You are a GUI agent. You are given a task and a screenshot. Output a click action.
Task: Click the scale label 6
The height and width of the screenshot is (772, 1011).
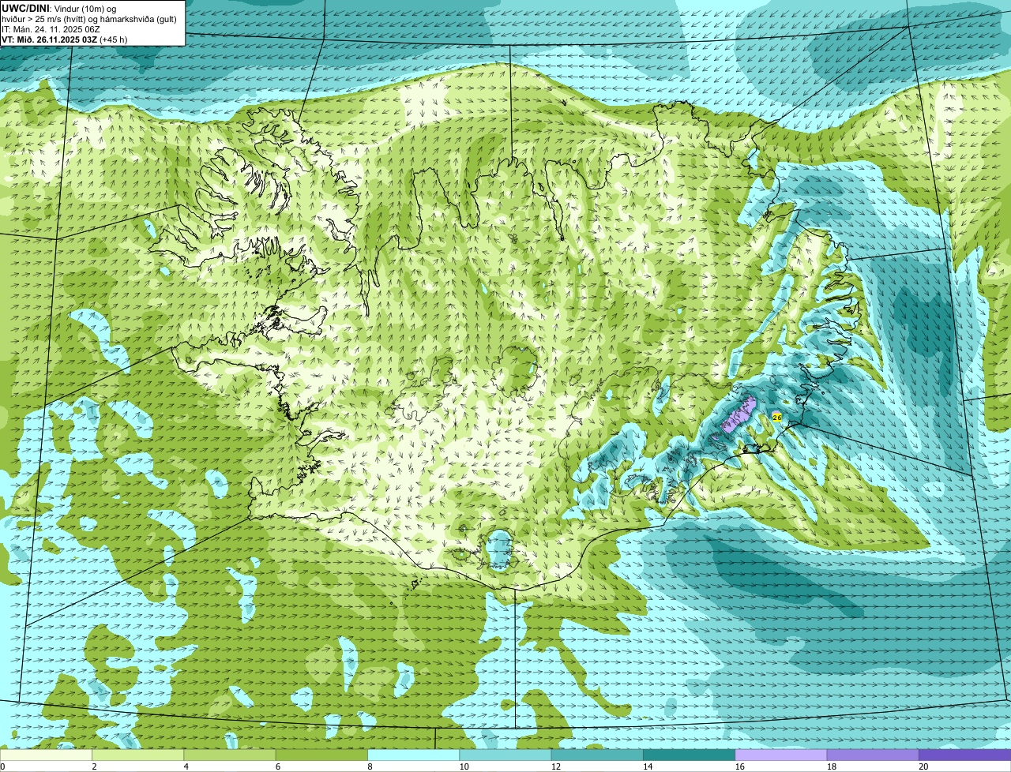click(x=277, y=766)
